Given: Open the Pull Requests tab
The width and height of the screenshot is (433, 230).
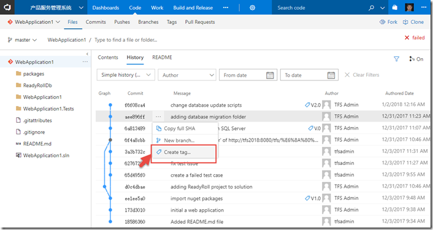Looking at the screenshot, I should [200, 22].
